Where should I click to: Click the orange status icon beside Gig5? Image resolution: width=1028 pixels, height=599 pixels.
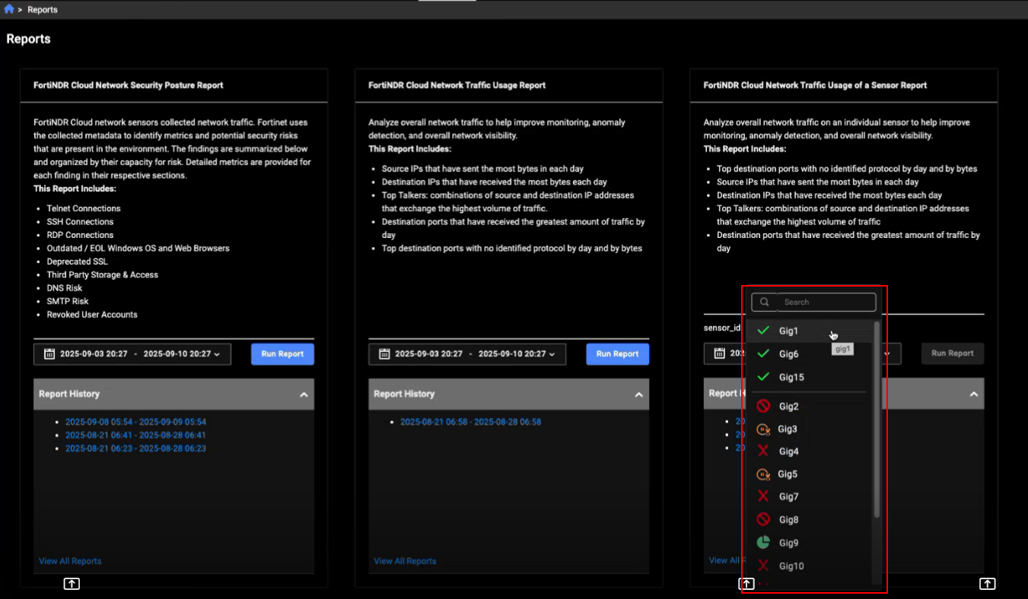(763, 474)
